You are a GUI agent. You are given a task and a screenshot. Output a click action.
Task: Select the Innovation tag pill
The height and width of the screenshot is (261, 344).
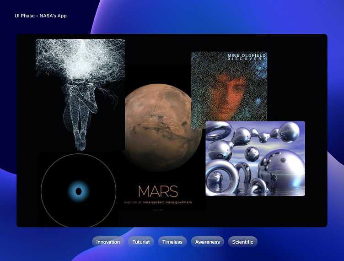pyautogui.click(x=108, y=242)
